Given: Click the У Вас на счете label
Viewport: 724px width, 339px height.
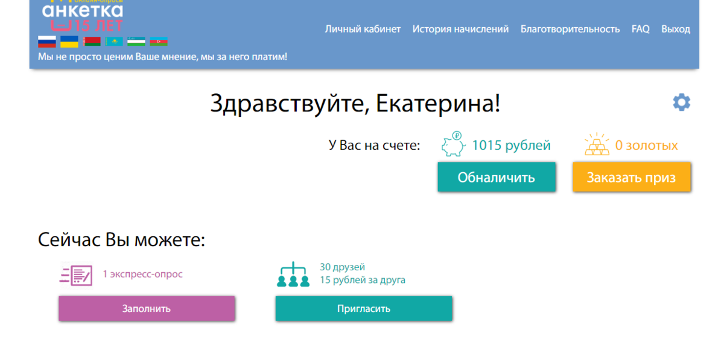Looking at the screenshot, I should [374, 145].
